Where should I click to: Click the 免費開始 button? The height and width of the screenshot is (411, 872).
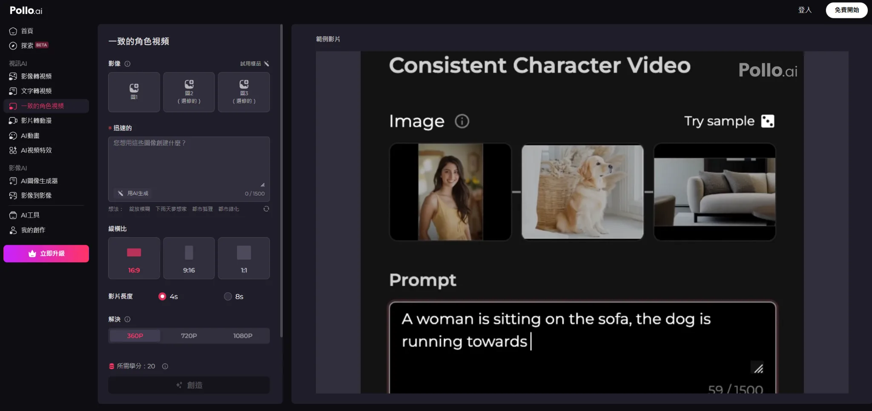[x=846, y=10]
